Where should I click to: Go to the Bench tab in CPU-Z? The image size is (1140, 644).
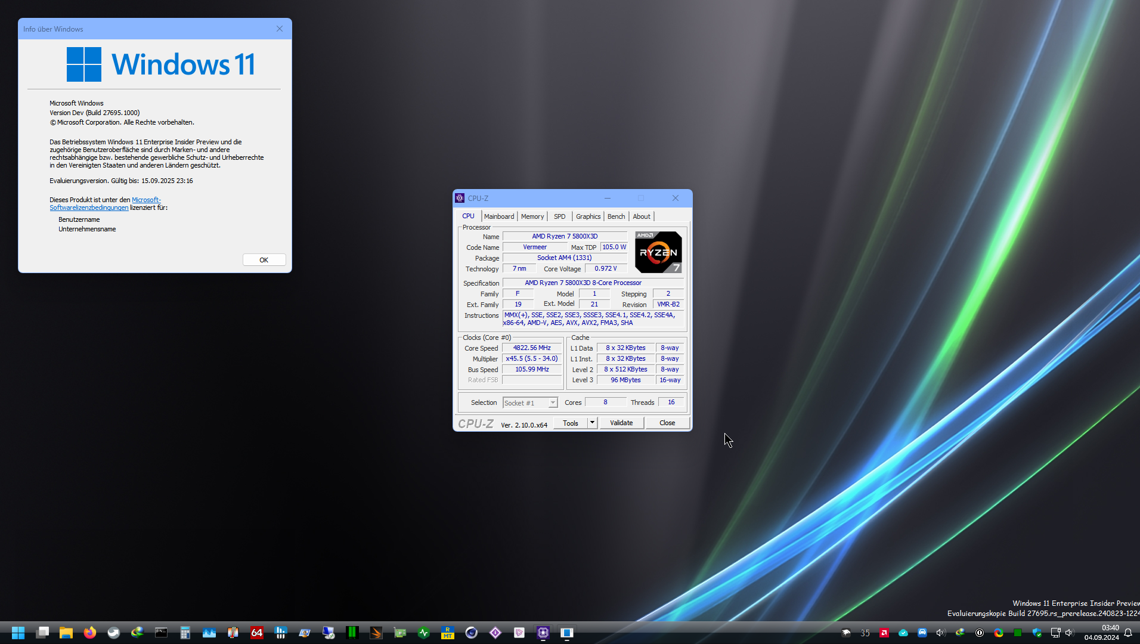point(617,216)
